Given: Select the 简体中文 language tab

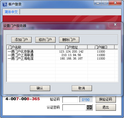Looking at the screenshot, I should [11, 12].
